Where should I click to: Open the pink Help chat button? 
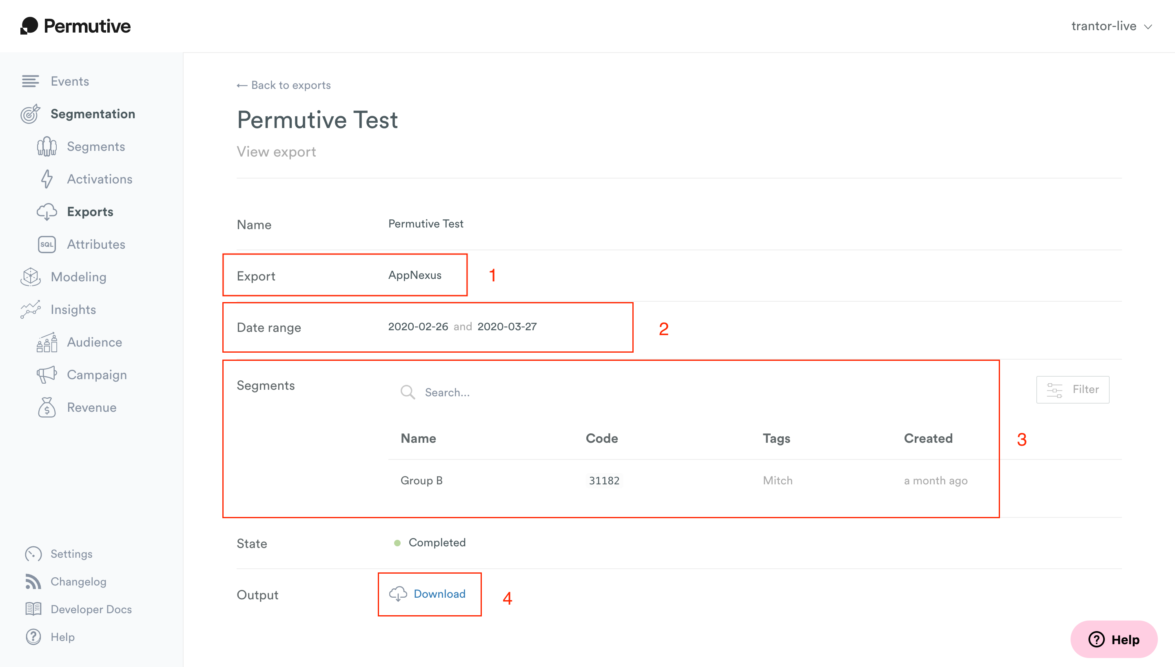coord(1113,640)
